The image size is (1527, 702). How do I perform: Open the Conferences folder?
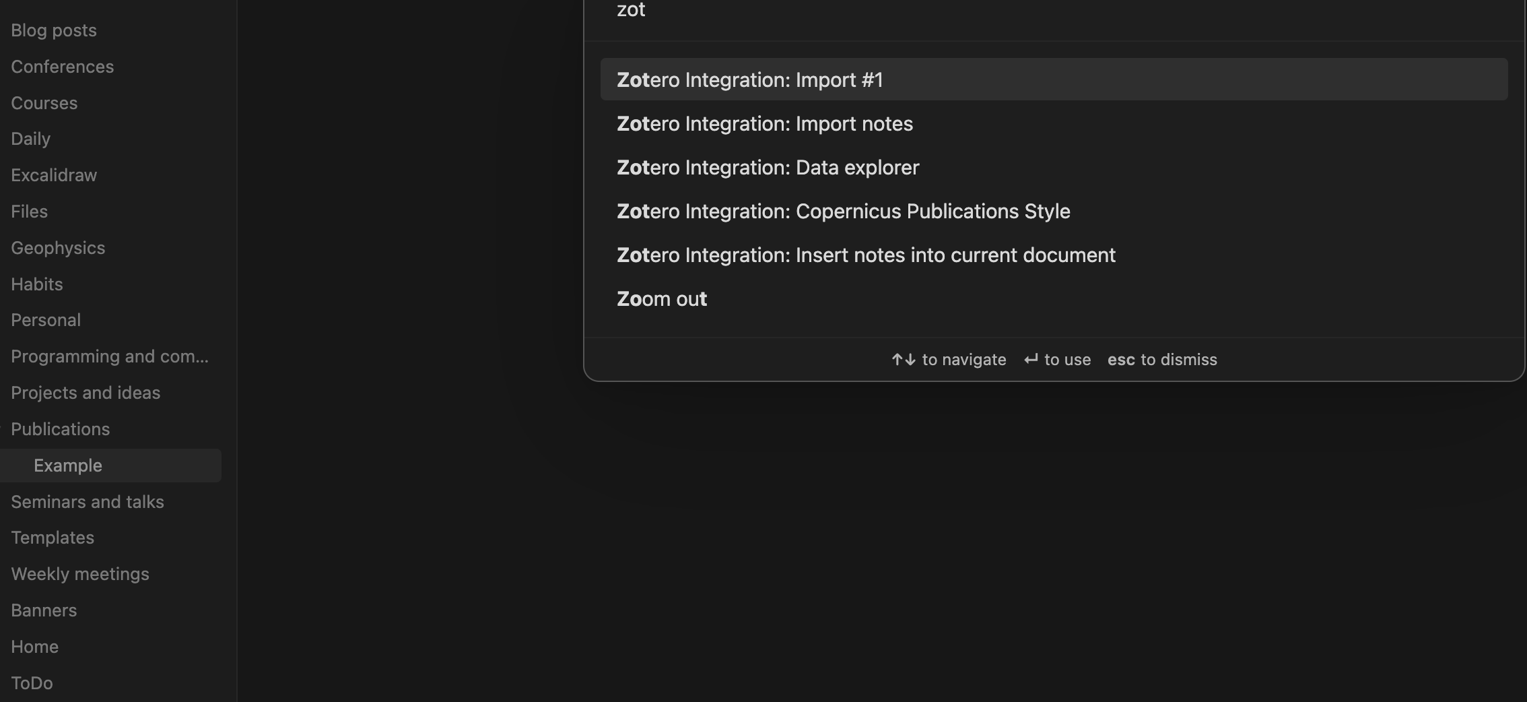coord(62,66)
